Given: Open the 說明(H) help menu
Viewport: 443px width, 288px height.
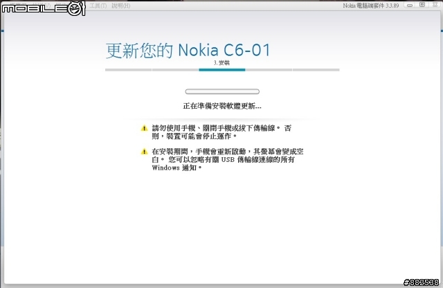Looking at the screenshot, I should tap(120, 6).
